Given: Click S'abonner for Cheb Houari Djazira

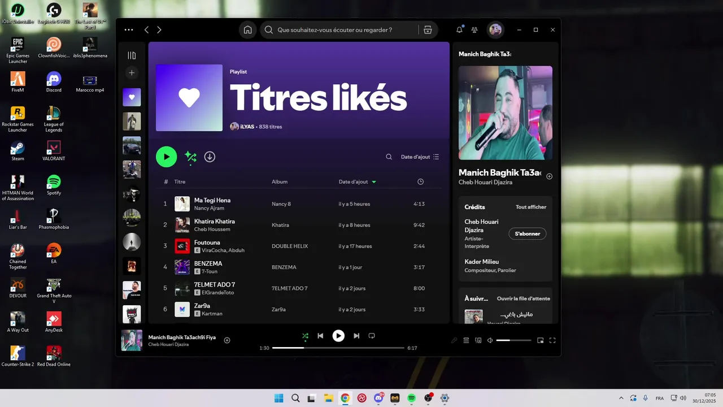Looking at the screenshot, I should [528, 233].
